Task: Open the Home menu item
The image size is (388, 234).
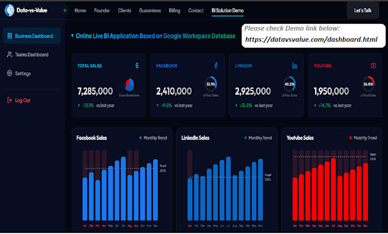Action: coord(80,11)
